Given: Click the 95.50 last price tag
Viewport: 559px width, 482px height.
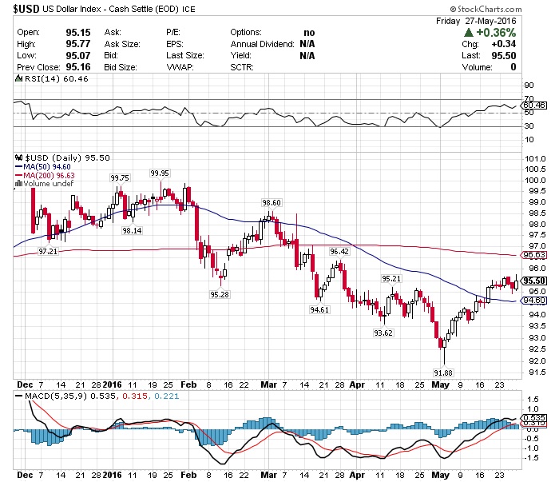Looking at the screenshot, I should (x=534, y=281).
